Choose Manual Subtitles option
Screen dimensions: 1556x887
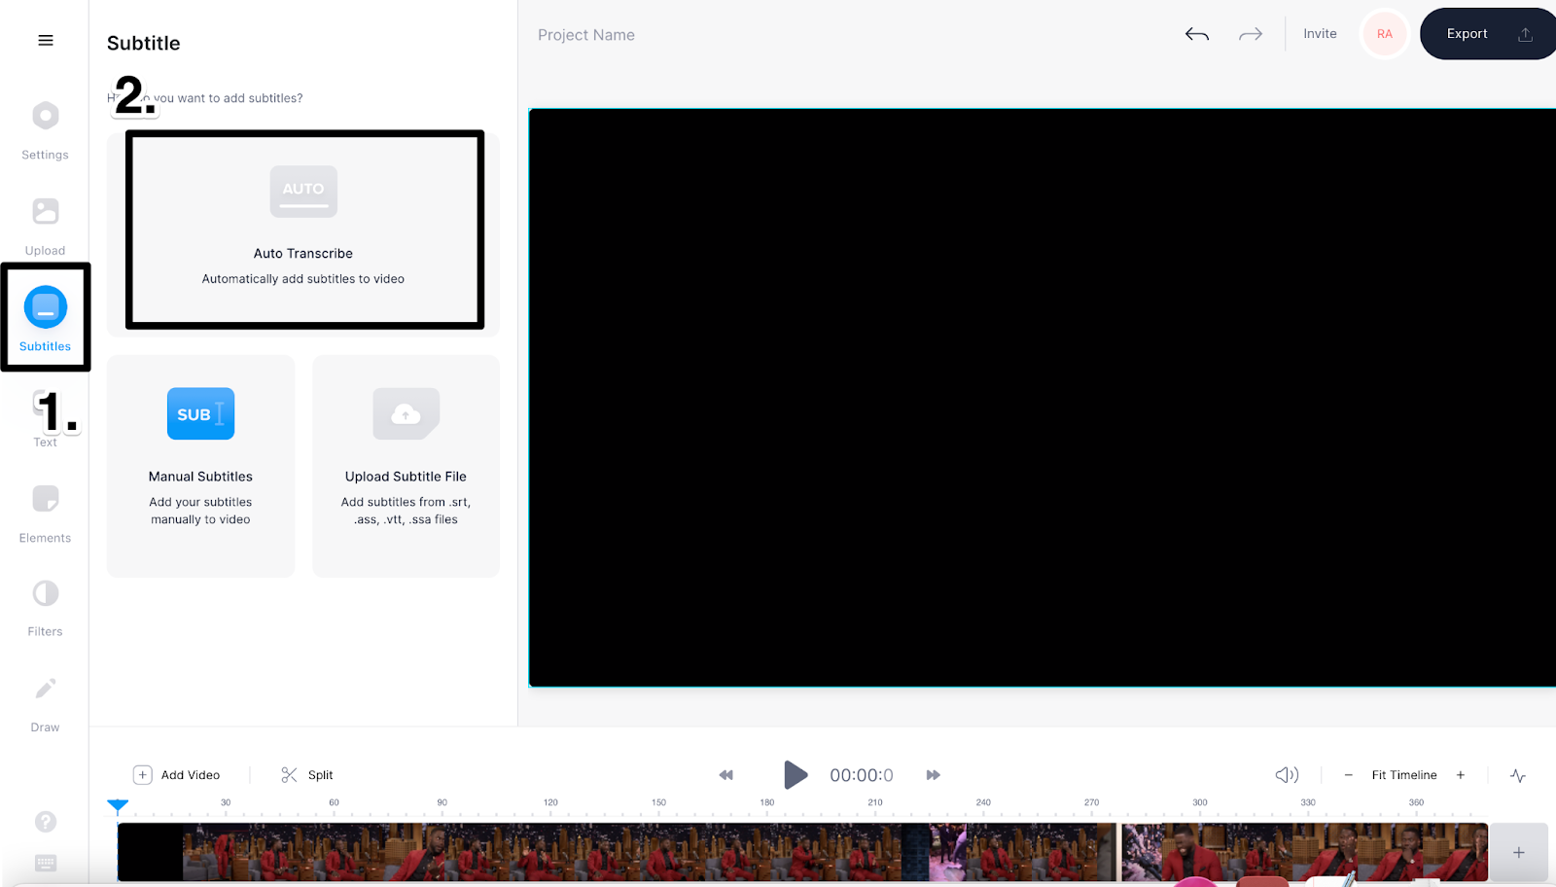pos(200,466)
